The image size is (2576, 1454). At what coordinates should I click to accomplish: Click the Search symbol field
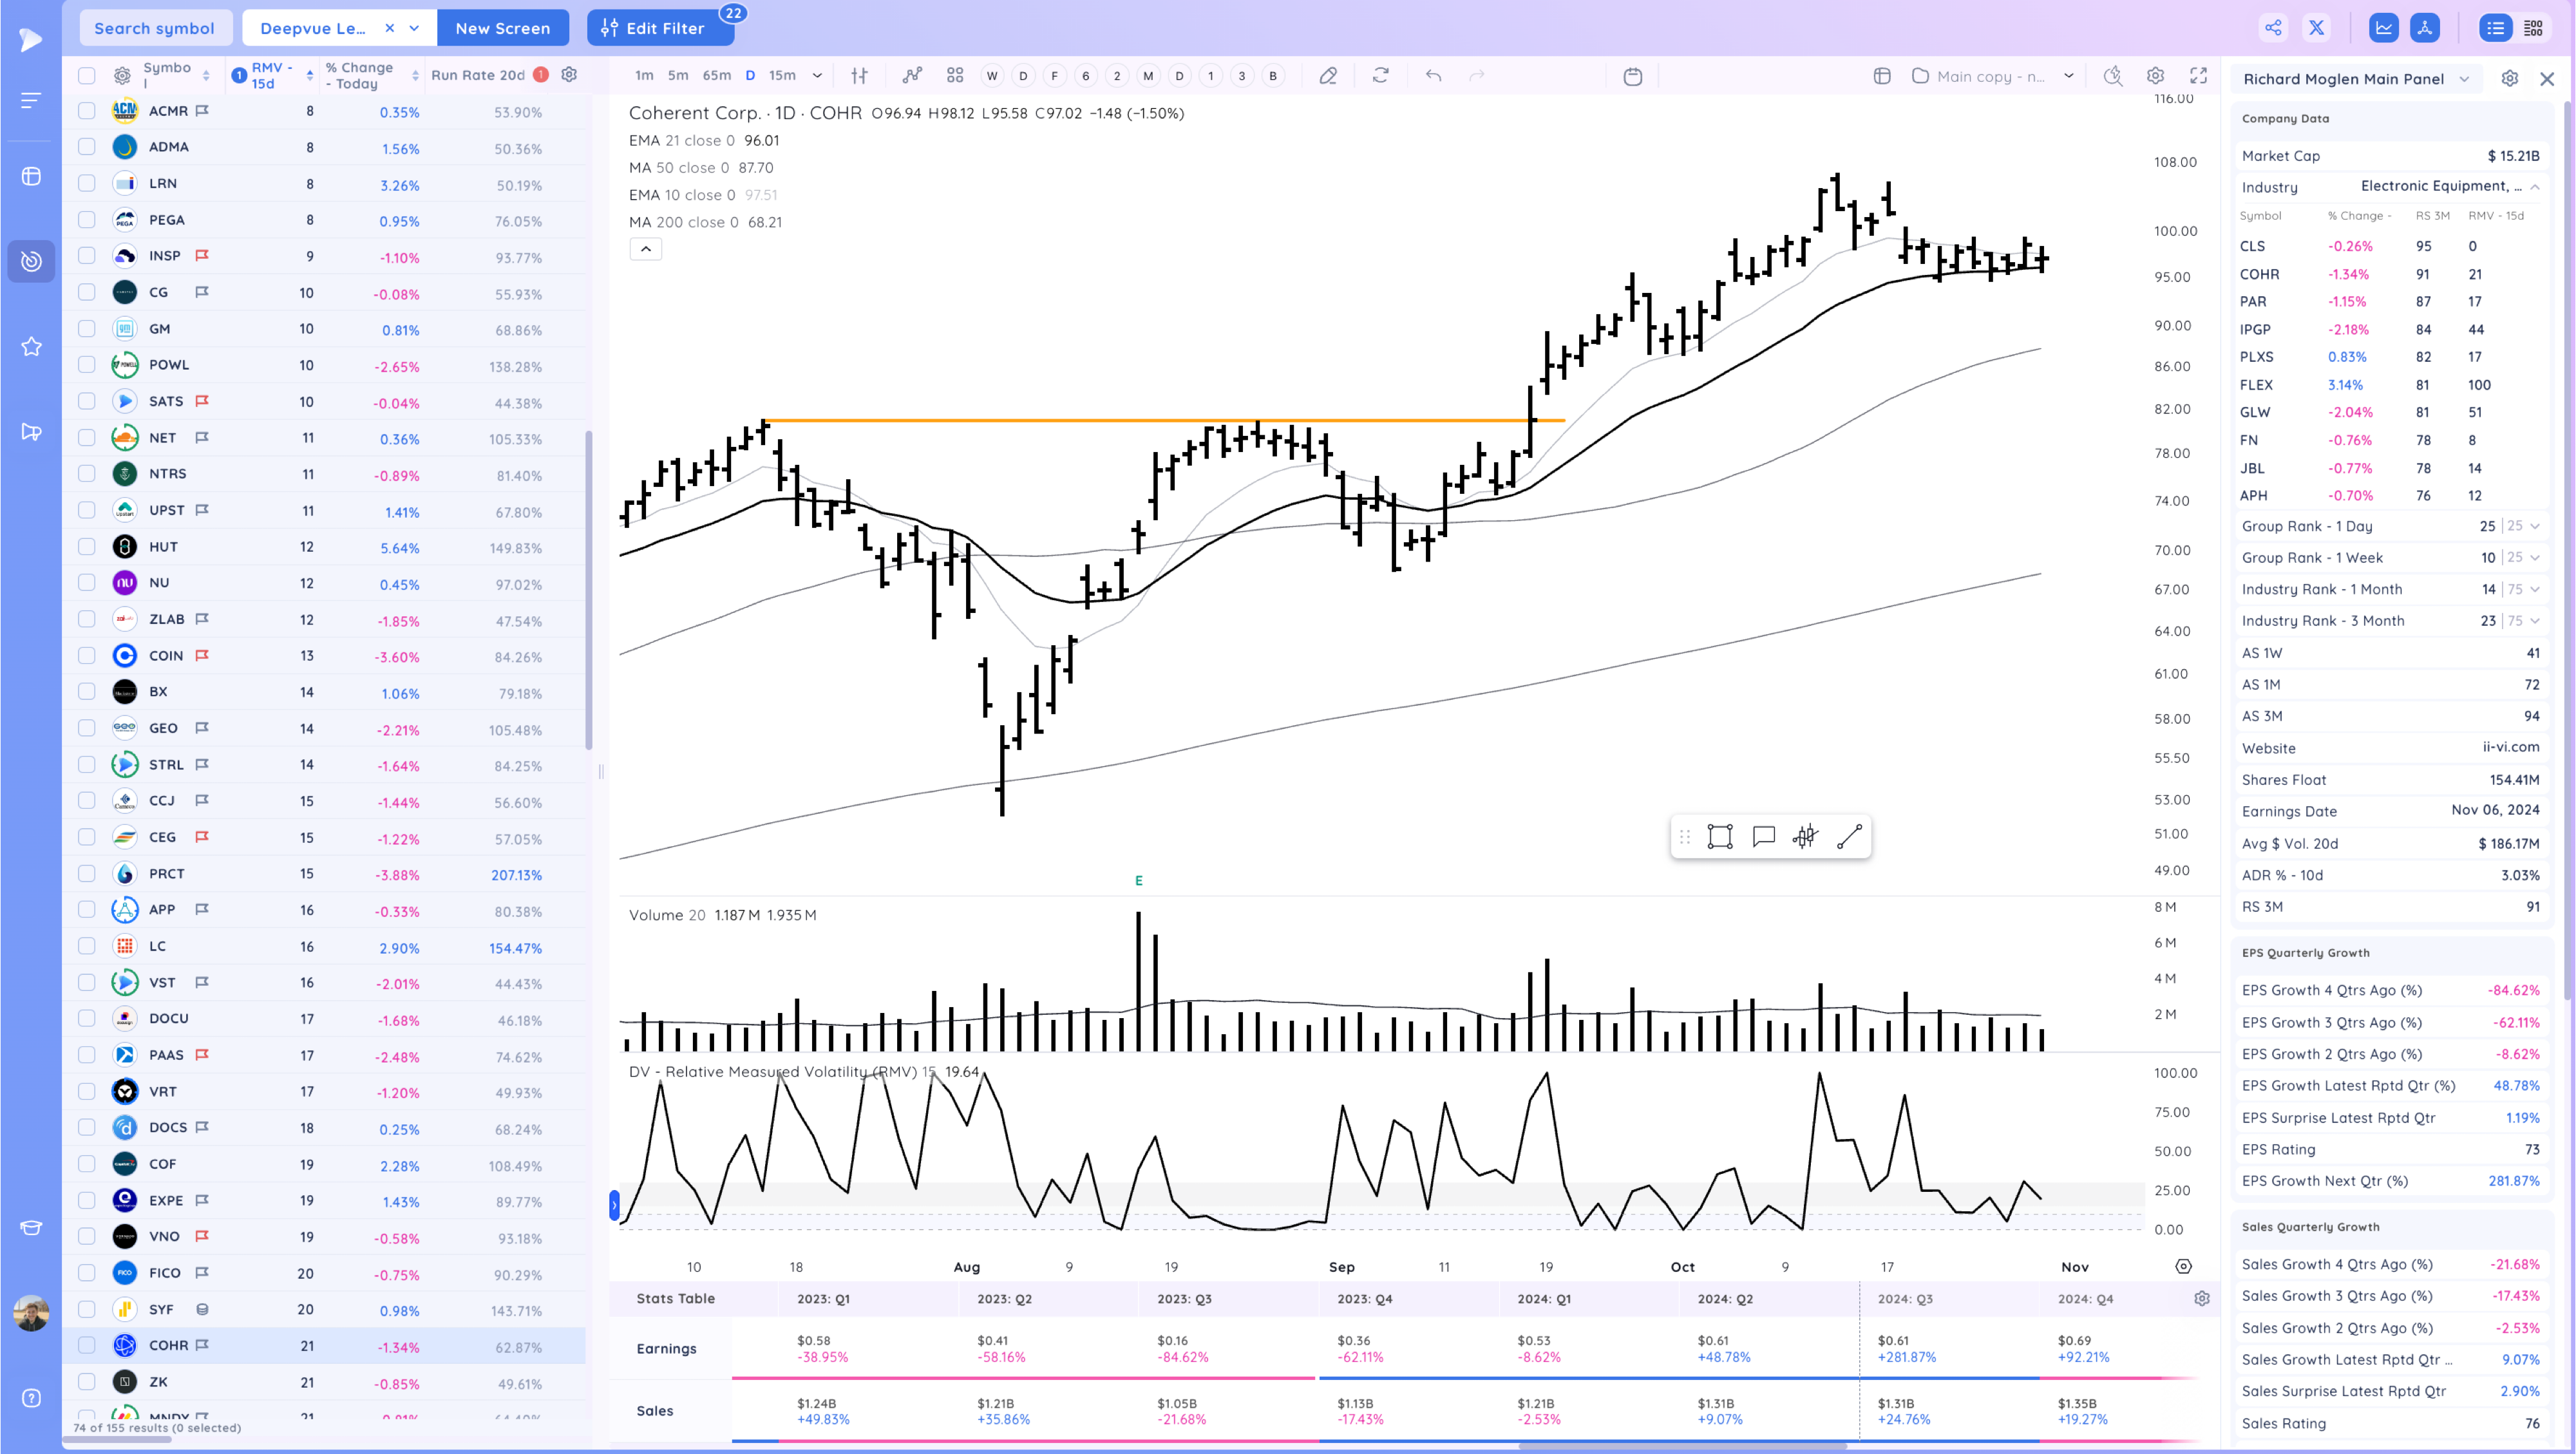click(x=155, y=28)
